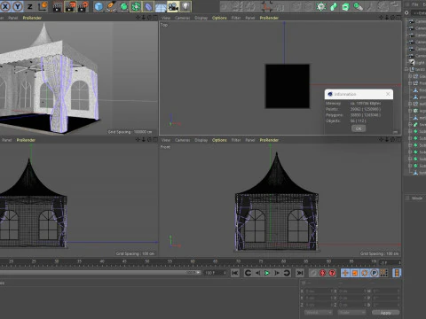426x319 pixels.
Task: Click the green cube toolbar icon
Action: point(345,6)
